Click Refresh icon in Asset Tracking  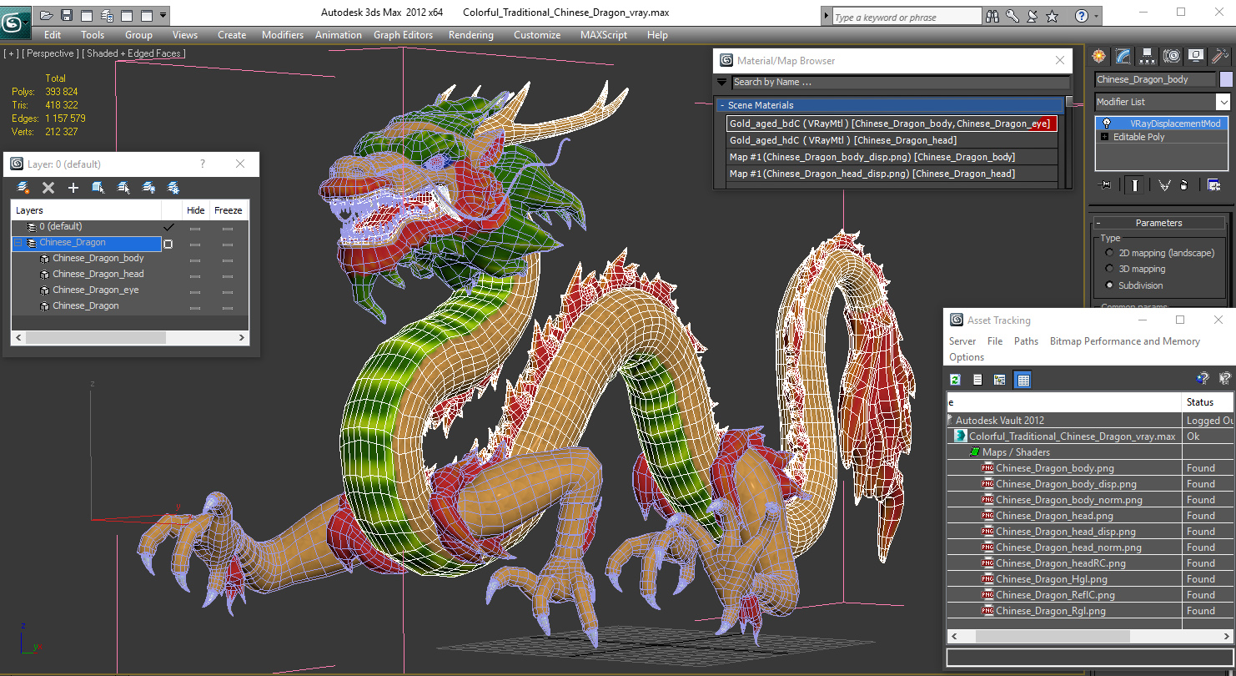pyautogui.click(x=955, y=380)
